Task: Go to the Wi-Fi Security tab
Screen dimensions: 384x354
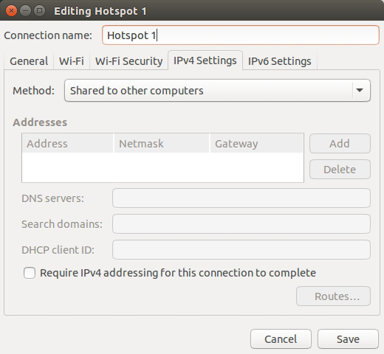Action: click(x=128, y=61)
